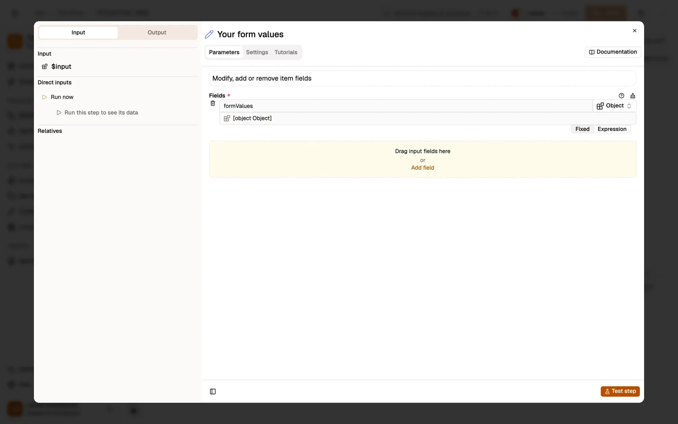The image size is (678, 424).
Task: Toggle the side panel layout icon
Action: point(213,391)
